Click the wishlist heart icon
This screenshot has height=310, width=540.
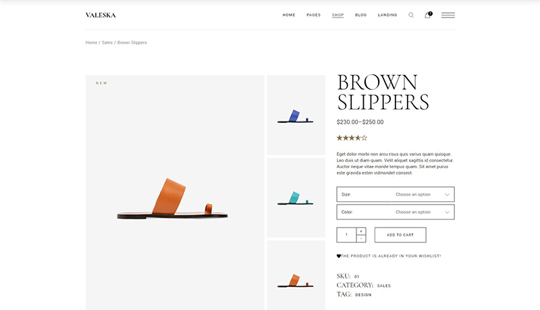(339, 256)
